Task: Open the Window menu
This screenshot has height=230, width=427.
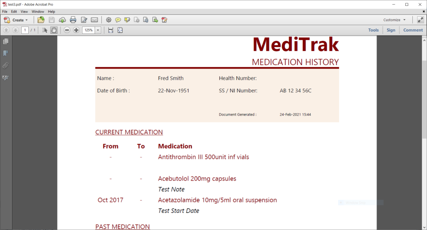Action: tap(38, 11)
